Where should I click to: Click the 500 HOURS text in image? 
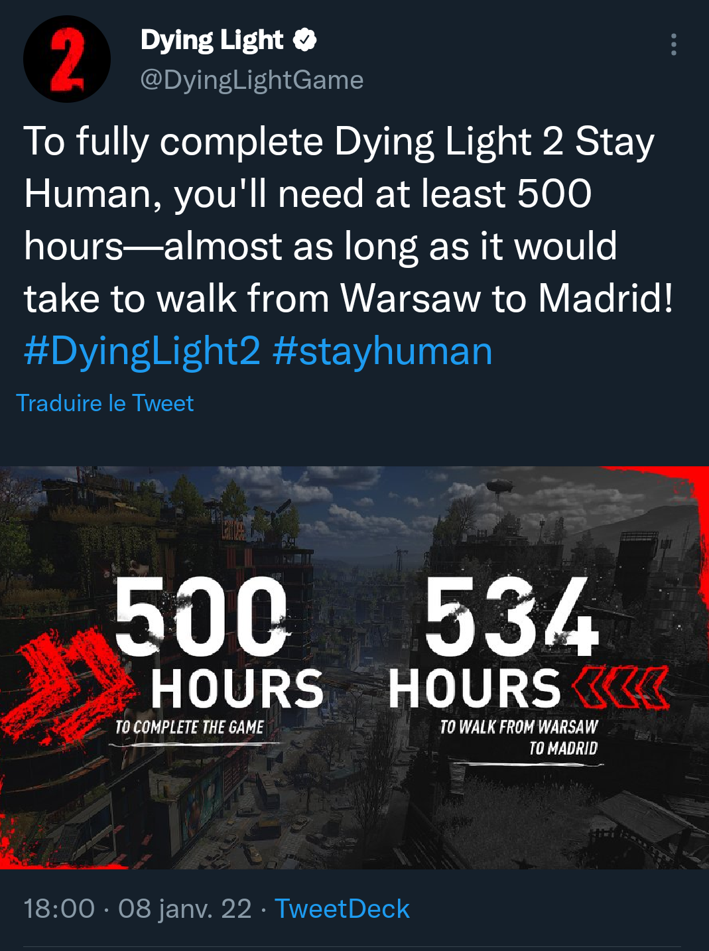click(x=219, y=642)
